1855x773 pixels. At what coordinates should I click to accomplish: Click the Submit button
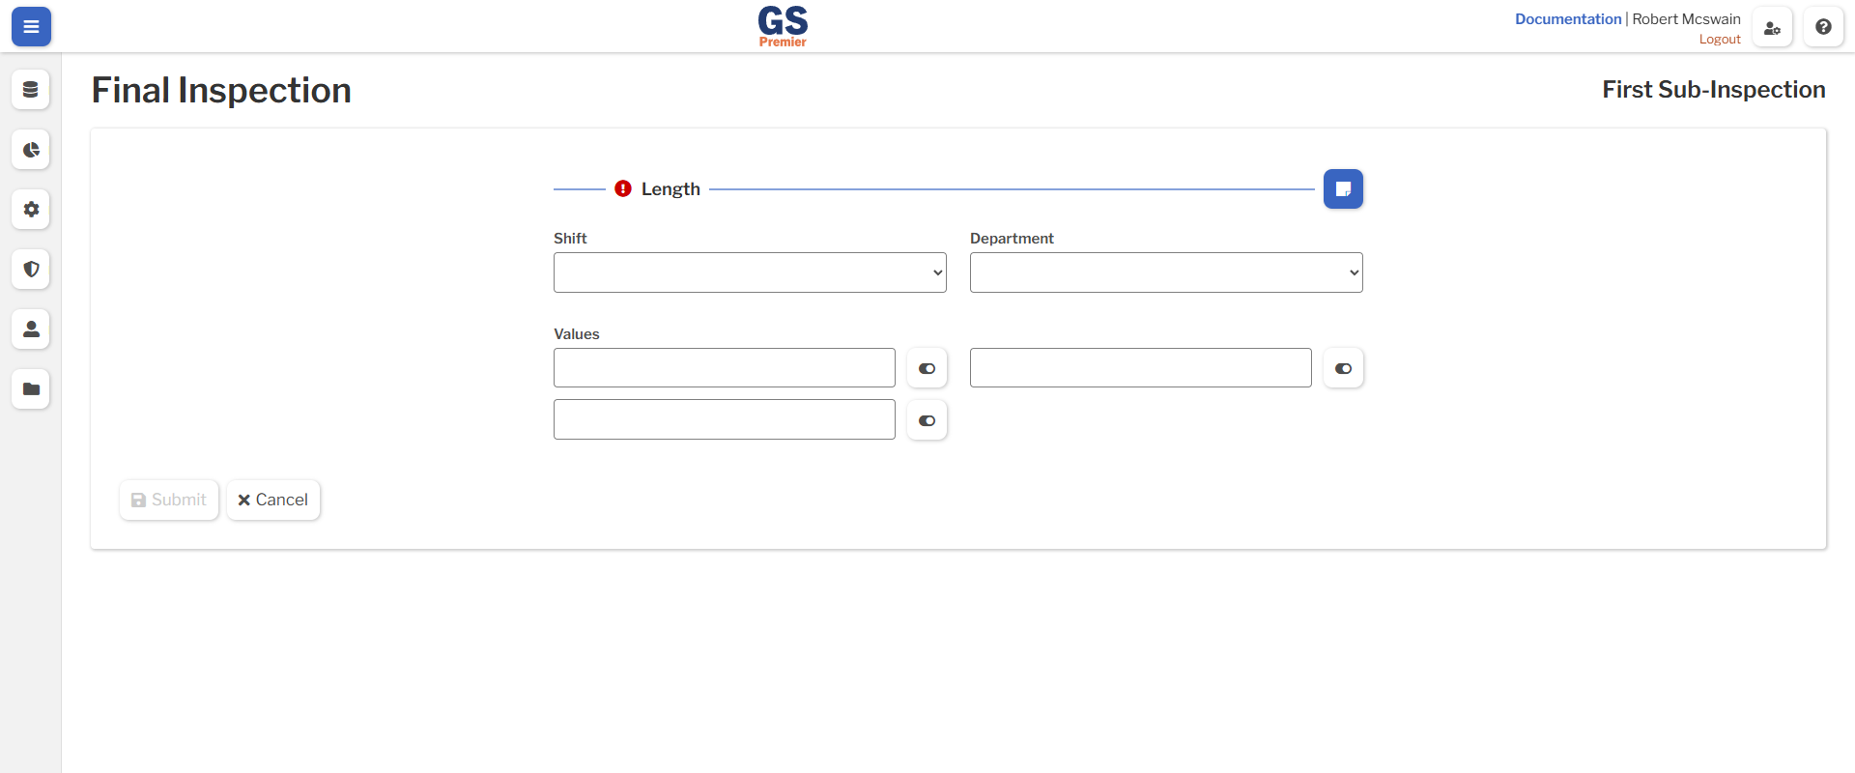point(169,500)
